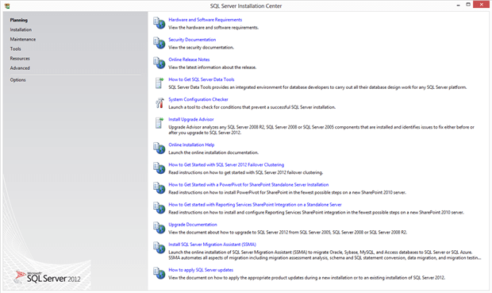Image resolution: width=492 pixels, height=293 pixels.
Task: Open the Options section
Action: (18, 79)
